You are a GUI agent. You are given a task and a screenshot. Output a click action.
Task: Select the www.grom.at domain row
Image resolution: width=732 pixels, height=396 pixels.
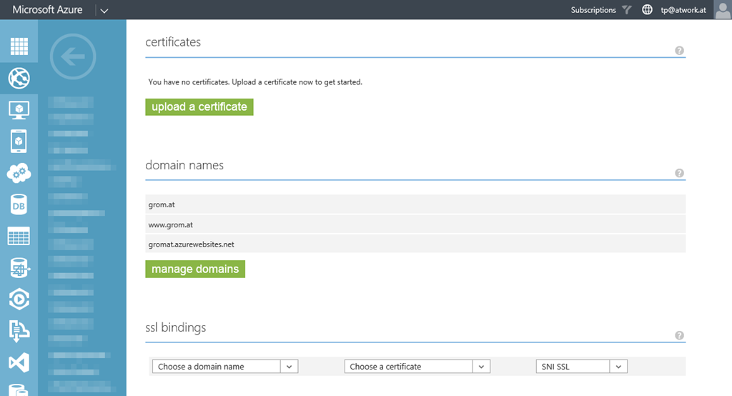click(415, 224)
